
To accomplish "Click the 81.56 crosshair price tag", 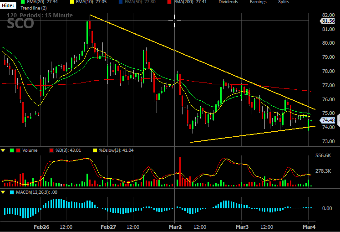I will [327, 21].
